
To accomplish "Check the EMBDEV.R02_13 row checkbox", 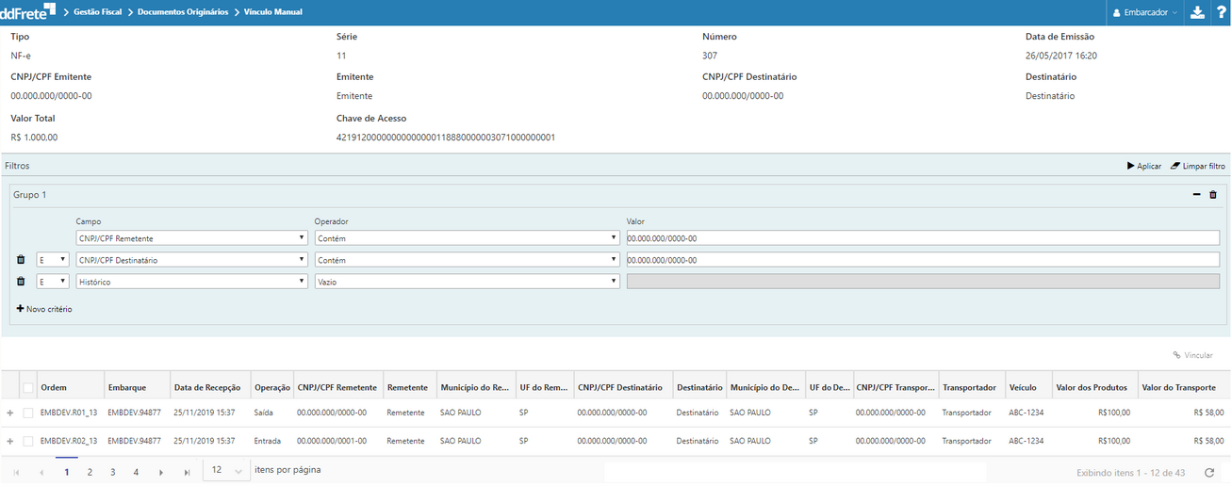I will tap(28, 441).
